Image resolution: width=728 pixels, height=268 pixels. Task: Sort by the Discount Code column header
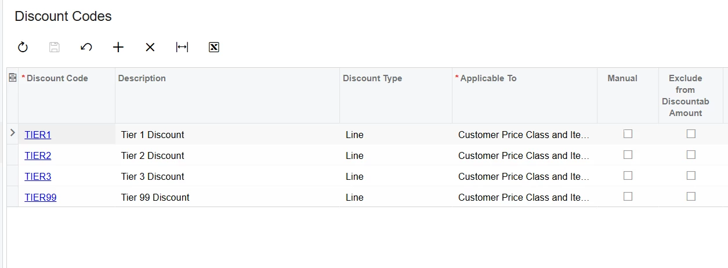57,78
